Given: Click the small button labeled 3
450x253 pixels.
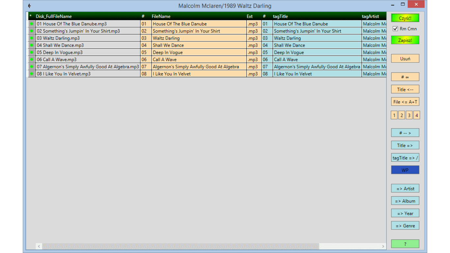Looking at the screenshot, I should pyautogui.click(x=409, y=115).
